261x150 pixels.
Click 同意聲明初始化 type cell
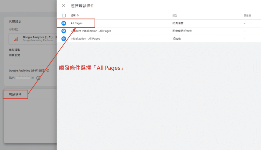[x=182, y=31]
